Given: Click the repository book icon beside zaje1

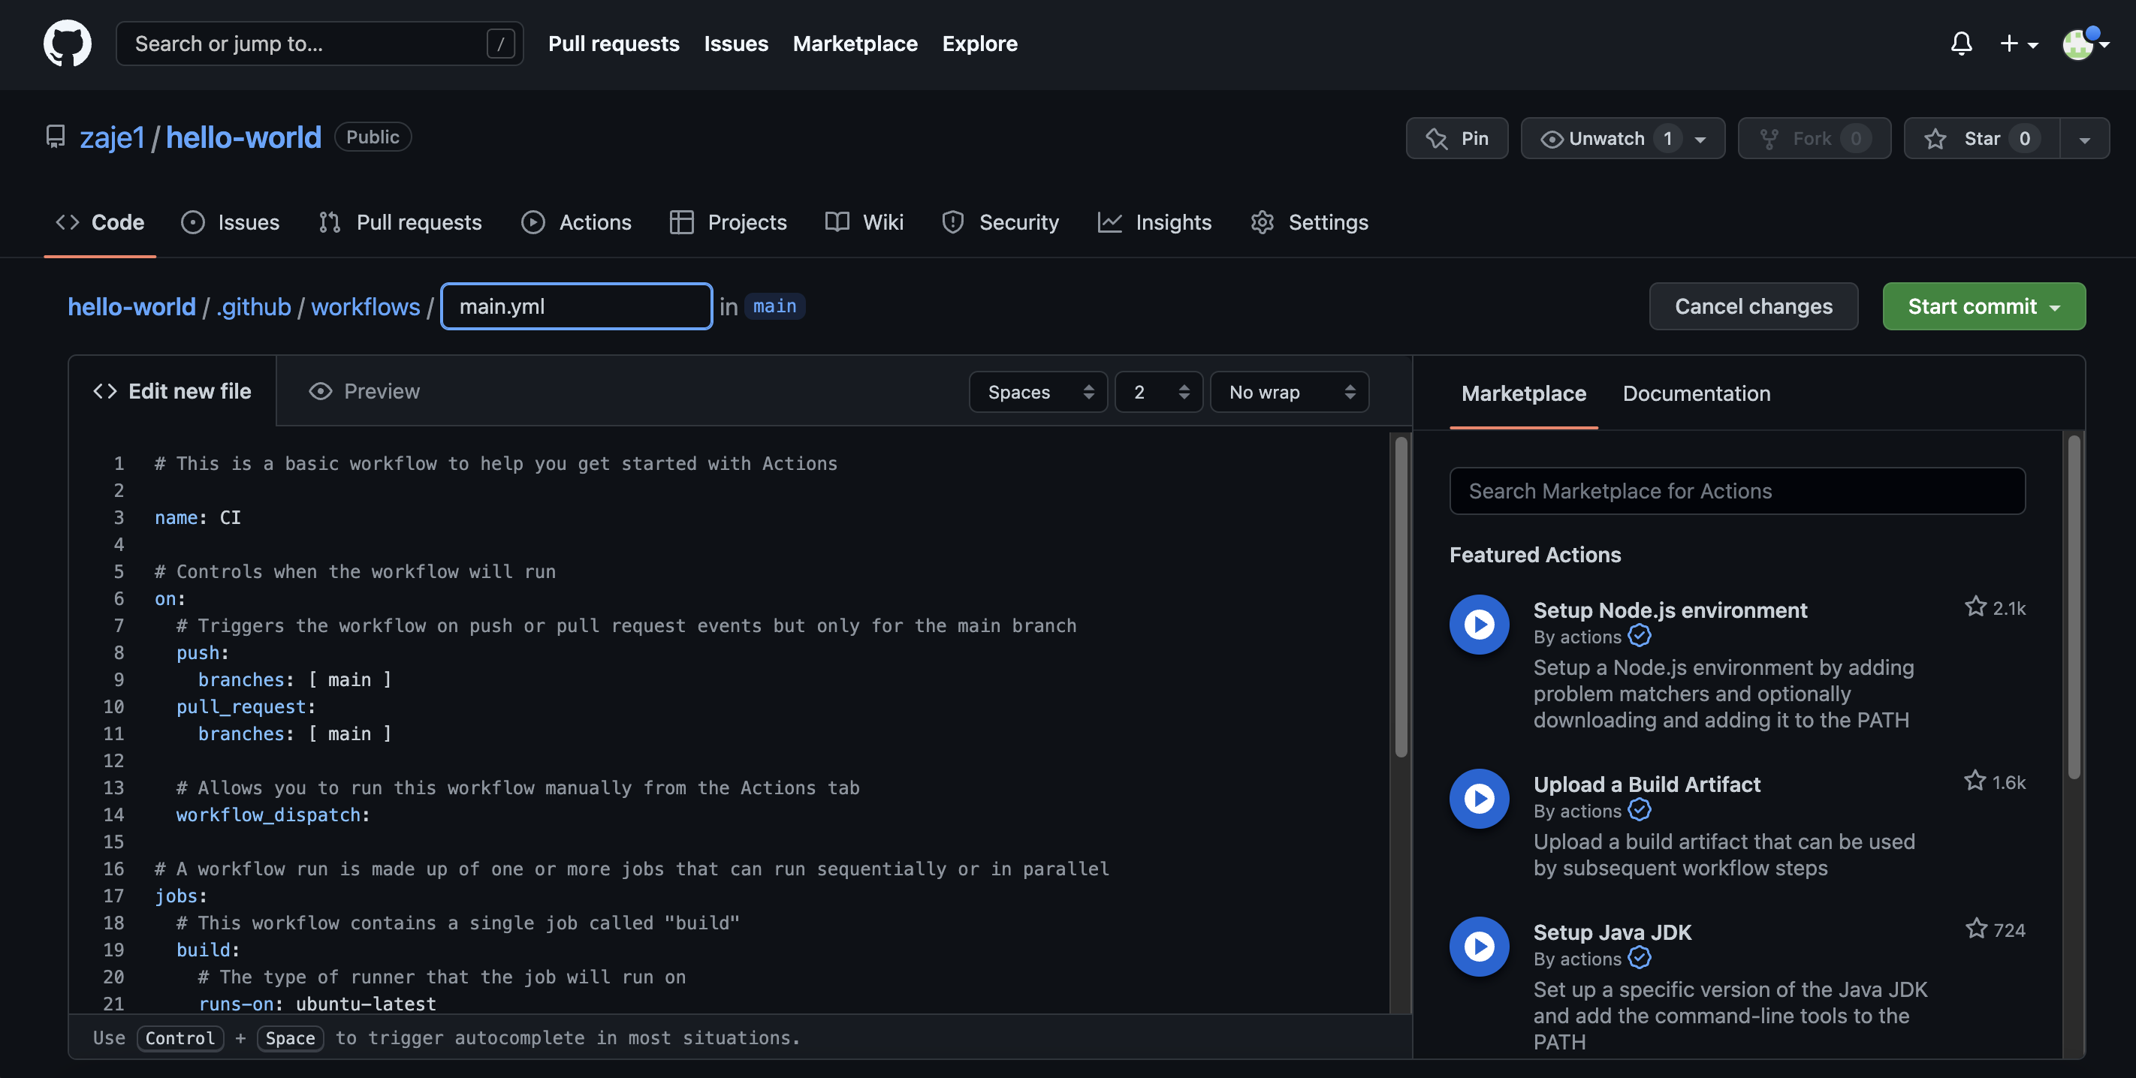Looking at the screenshot, I should coord(55,136).
